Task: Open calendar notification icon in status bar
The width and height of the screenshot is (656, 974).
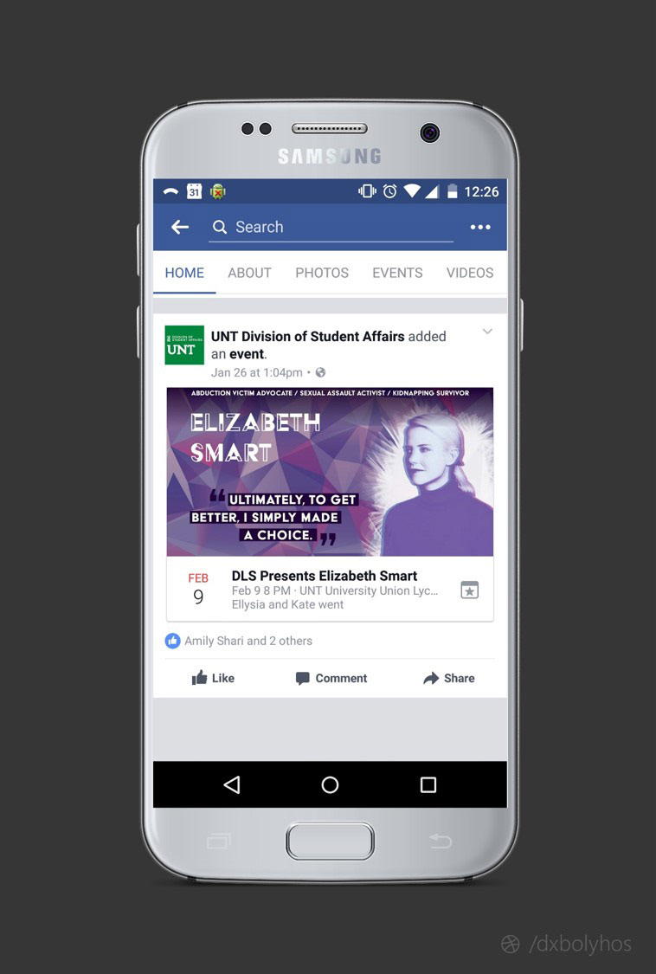Action: 195,191
